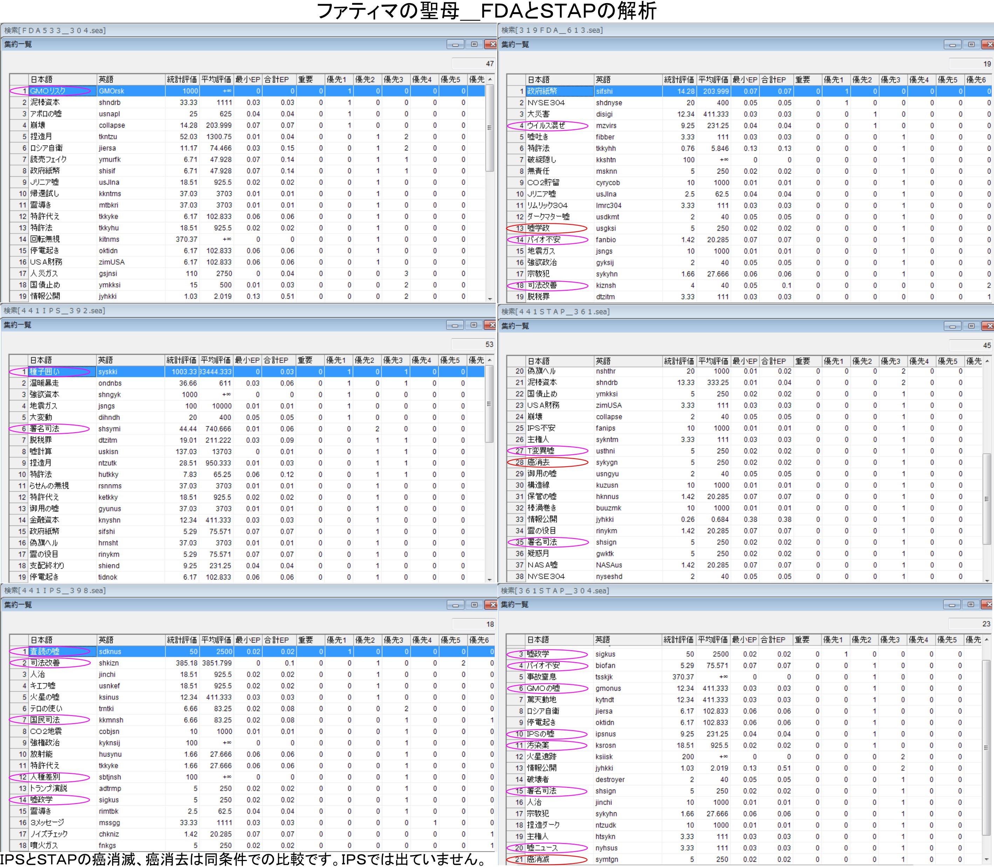994x867 pixels.
Task: Minimize the FDA533_304 summary window
Action: (455, 45)
